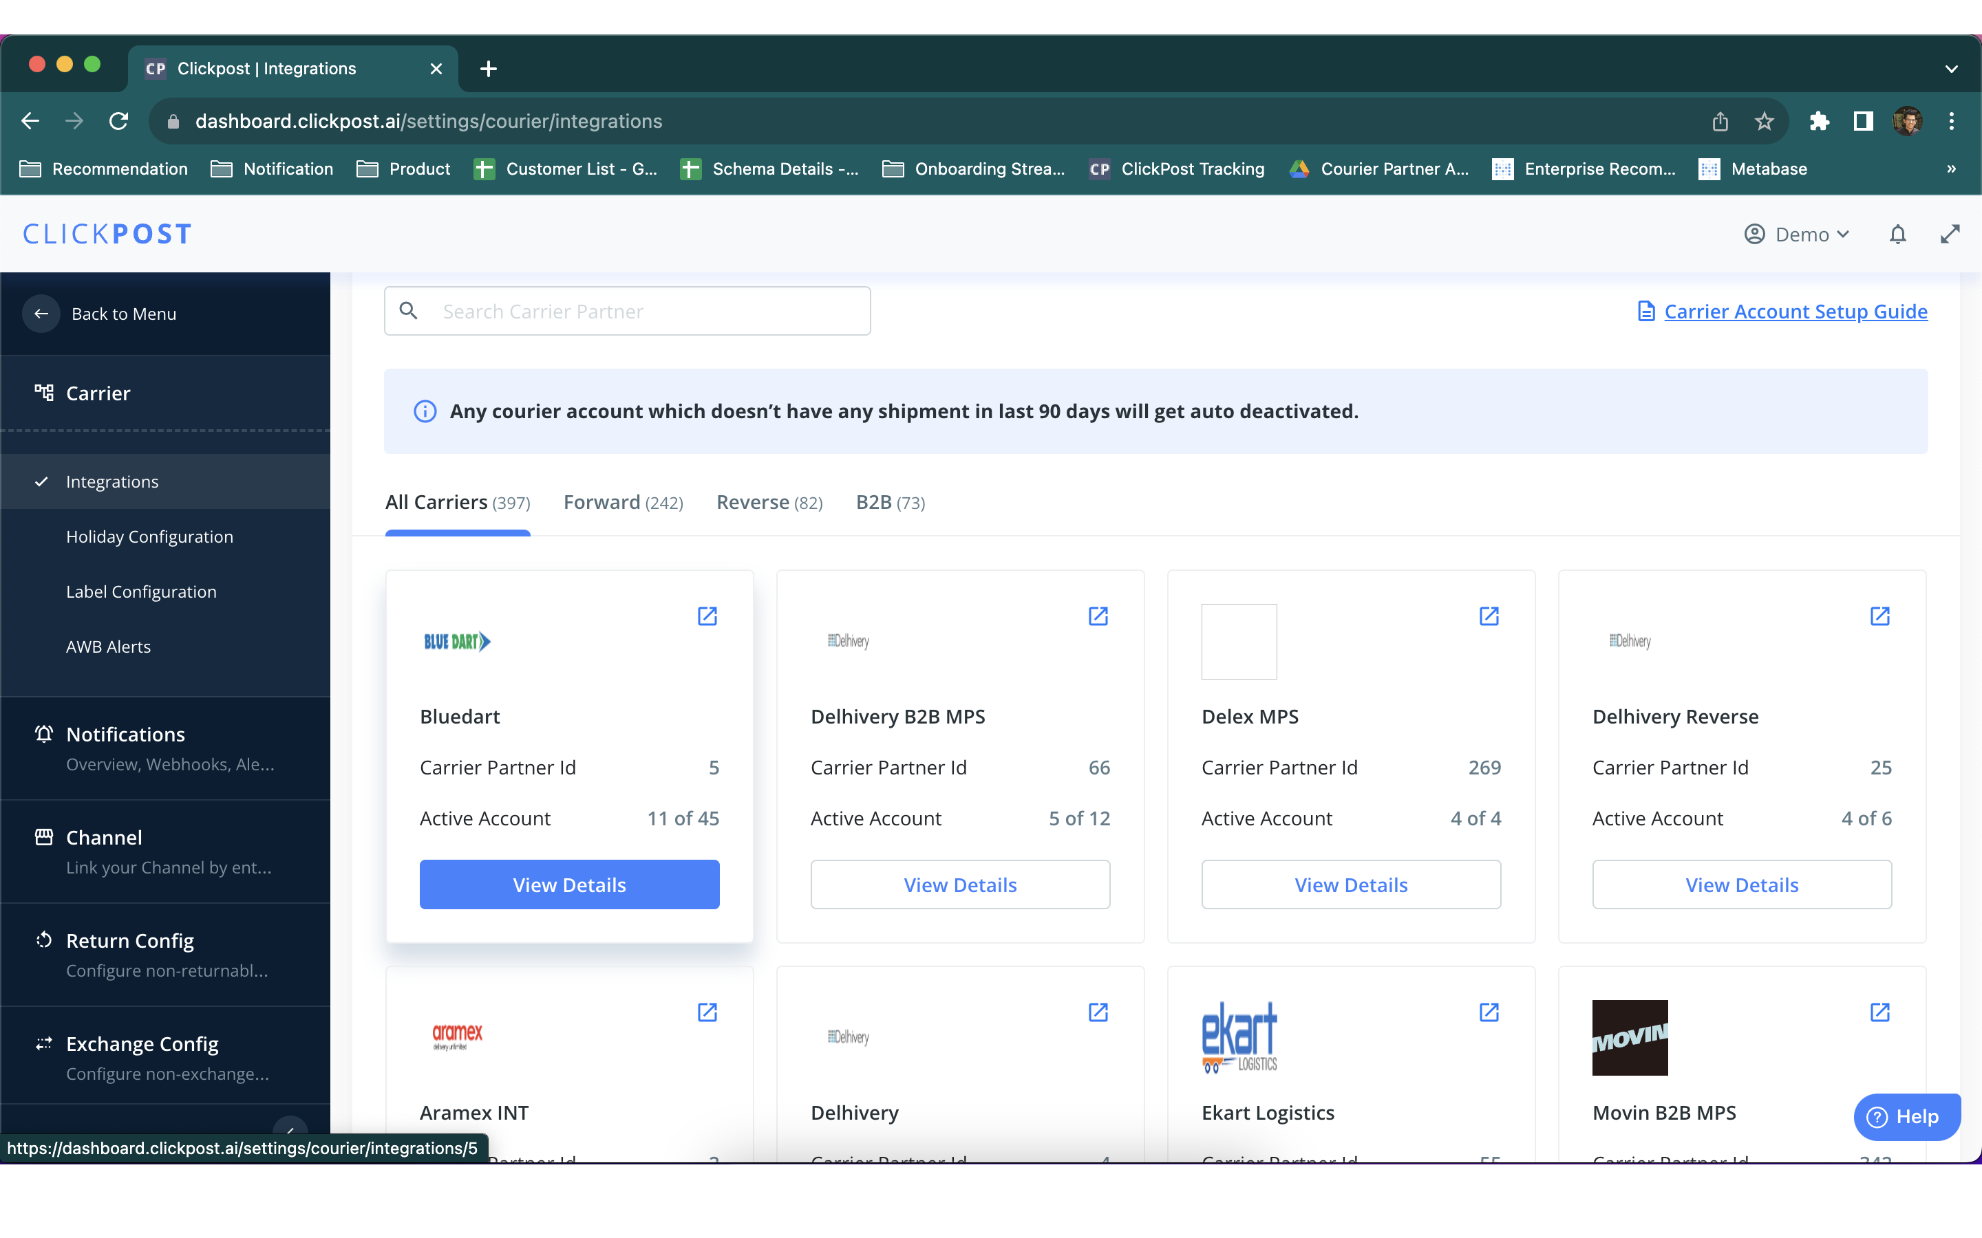The width and height of the screenshot is (1982, 1238).
Task: Open a new browser tab
Action: (488, 69)
